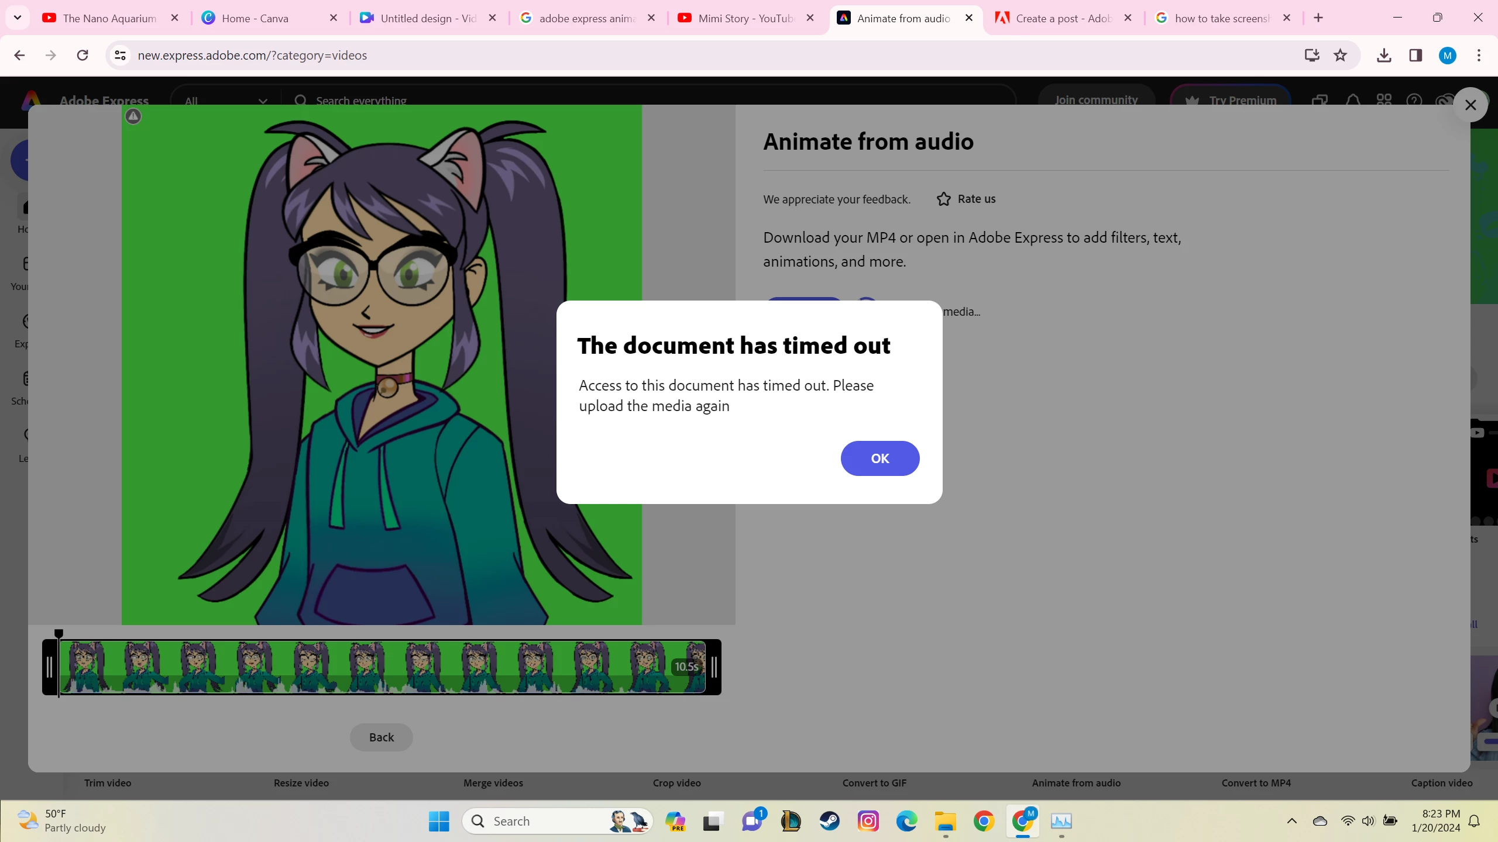Switch to Mimi Story YouTube tab

745,18
